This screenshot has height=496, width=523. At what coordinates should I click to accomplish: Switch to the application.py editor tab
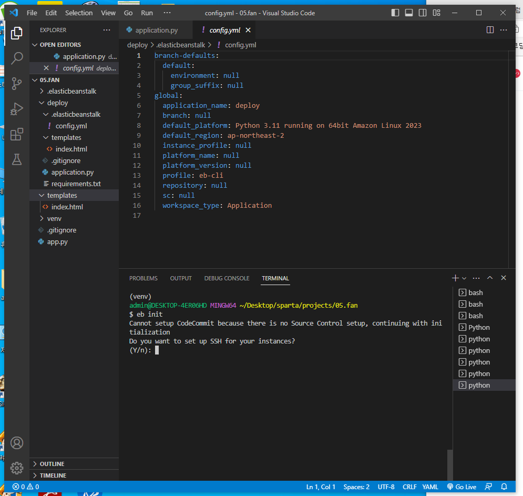[x=156, y=30]
